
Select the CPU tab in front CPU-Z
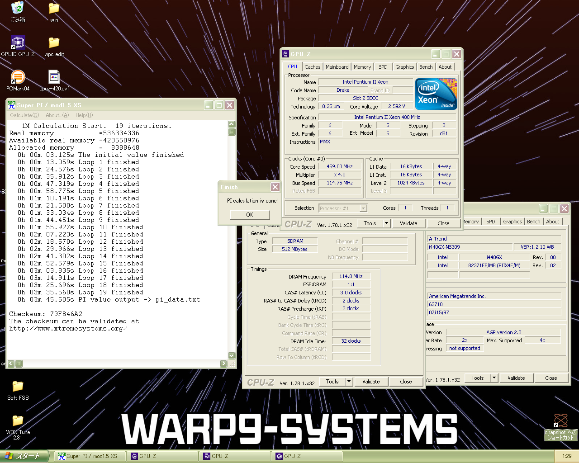293,66
